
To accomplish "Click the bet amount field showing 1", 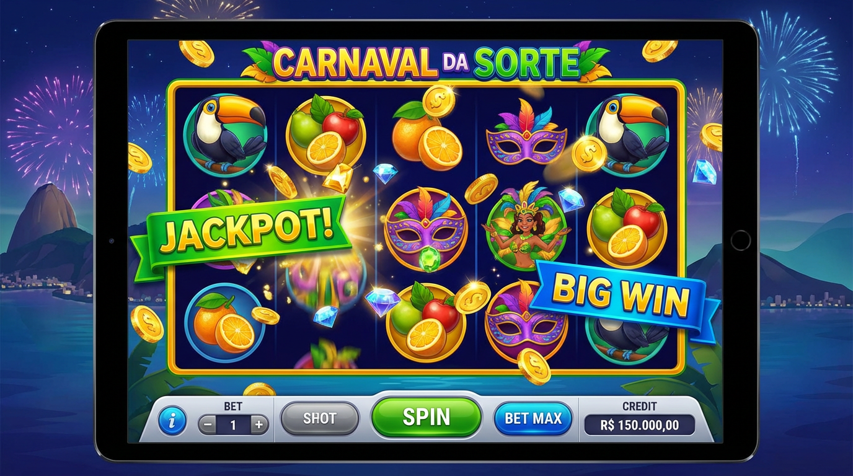I will pos(234,425).
